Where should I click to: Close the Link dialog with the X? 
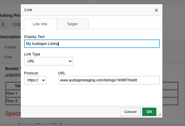point(156,10)
